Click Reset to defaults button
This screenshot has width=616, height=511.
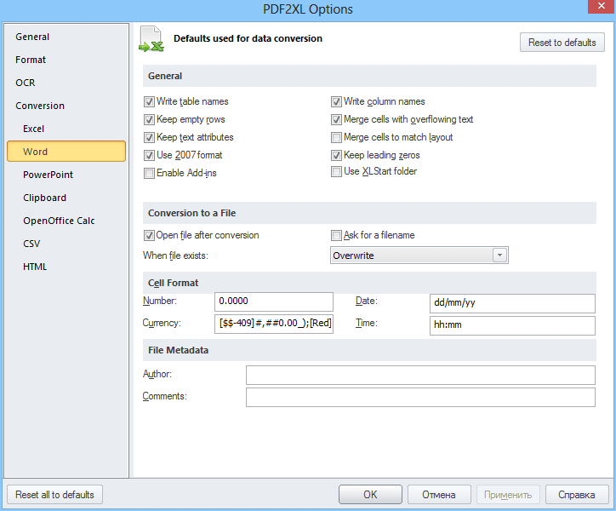click(562, 43)
